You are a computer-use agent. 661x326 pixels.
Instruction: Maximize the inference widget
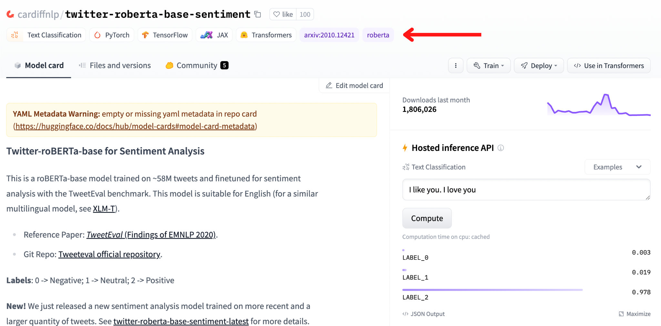click(x=635, y=314)
